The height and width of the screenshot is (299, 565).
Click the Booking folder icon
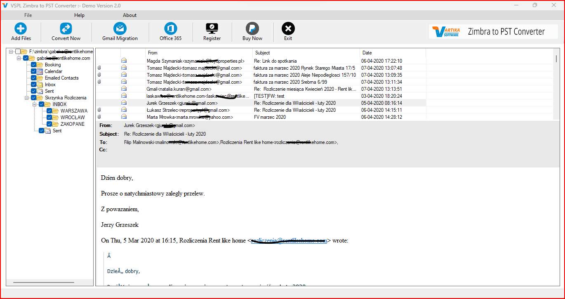40,65
